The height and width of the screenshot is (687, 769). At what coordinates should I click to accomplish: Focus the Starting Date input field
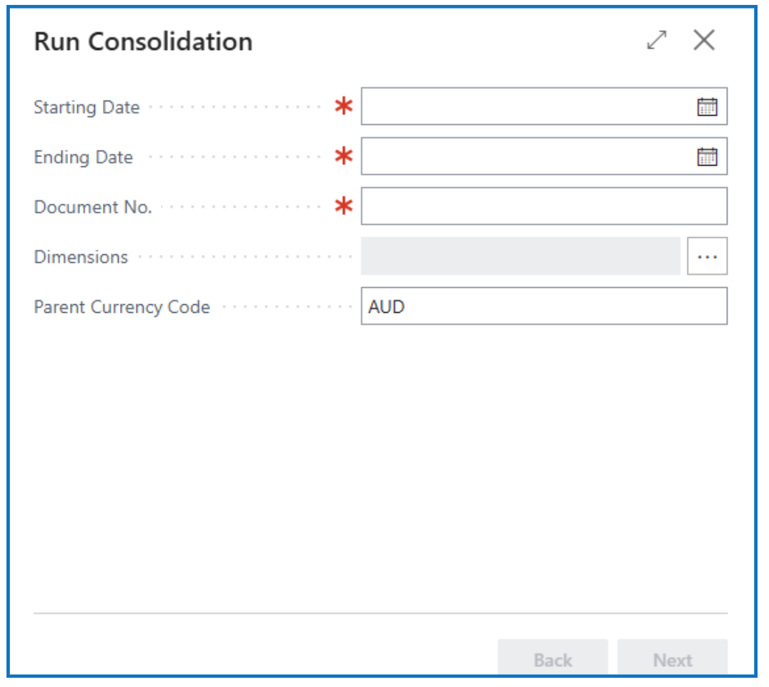tap(525, 107)
